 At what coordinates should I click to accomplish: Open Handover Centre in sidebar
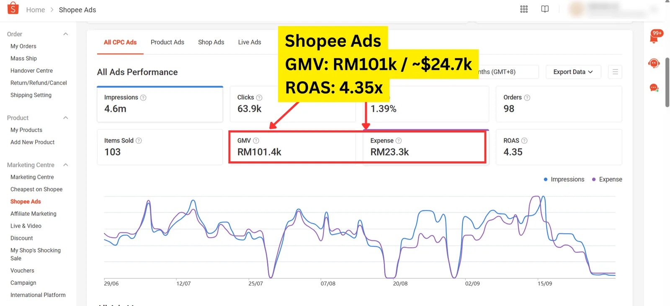tap(31, 71)
